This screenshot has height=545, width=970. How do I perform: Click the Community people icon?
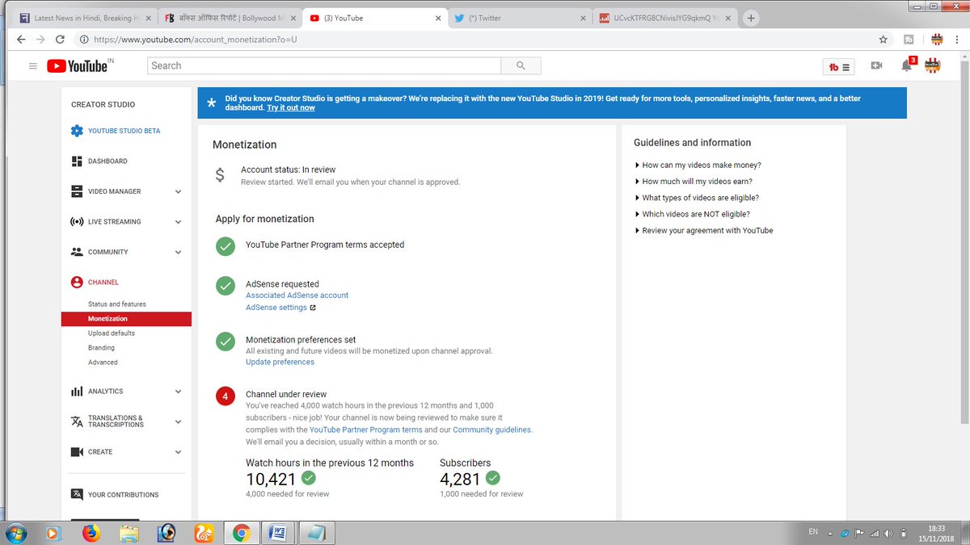point(77,252)
